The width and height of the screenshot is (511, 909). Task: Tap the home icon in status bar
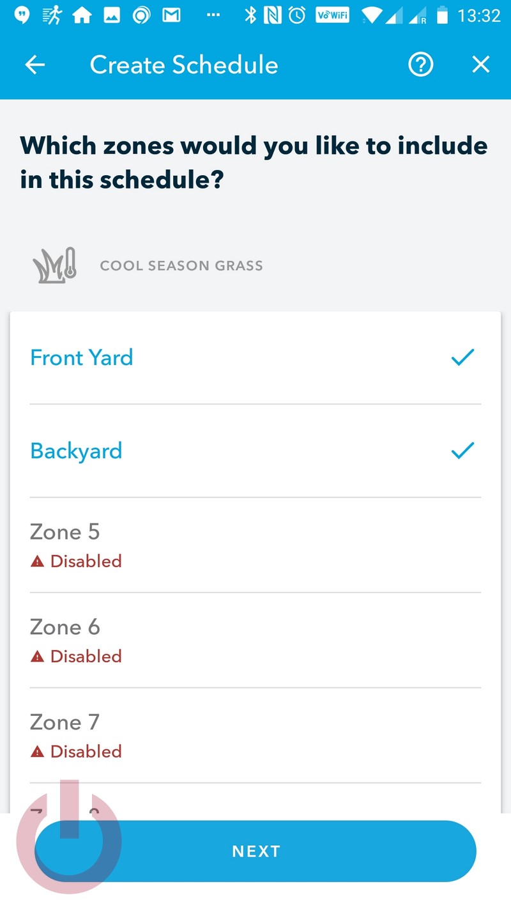(82, 15)
